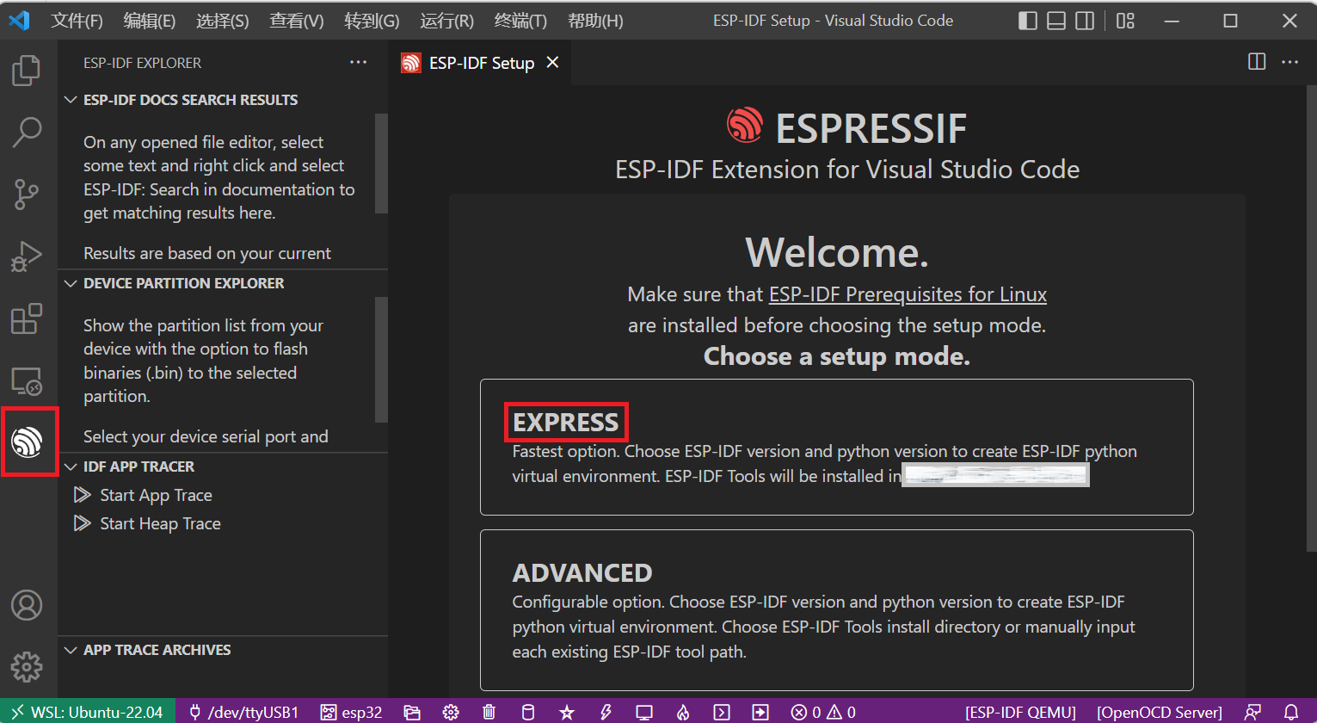Close the ESP-IDF Setup tab

(x=553, y=63)
